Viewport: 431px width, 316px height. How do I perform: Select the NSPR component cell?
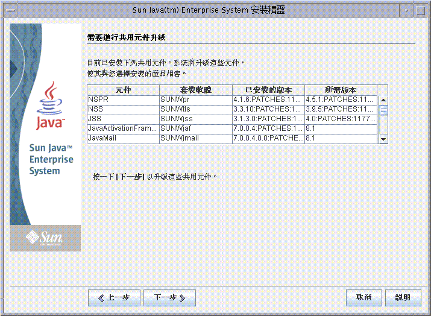point(123,100)
